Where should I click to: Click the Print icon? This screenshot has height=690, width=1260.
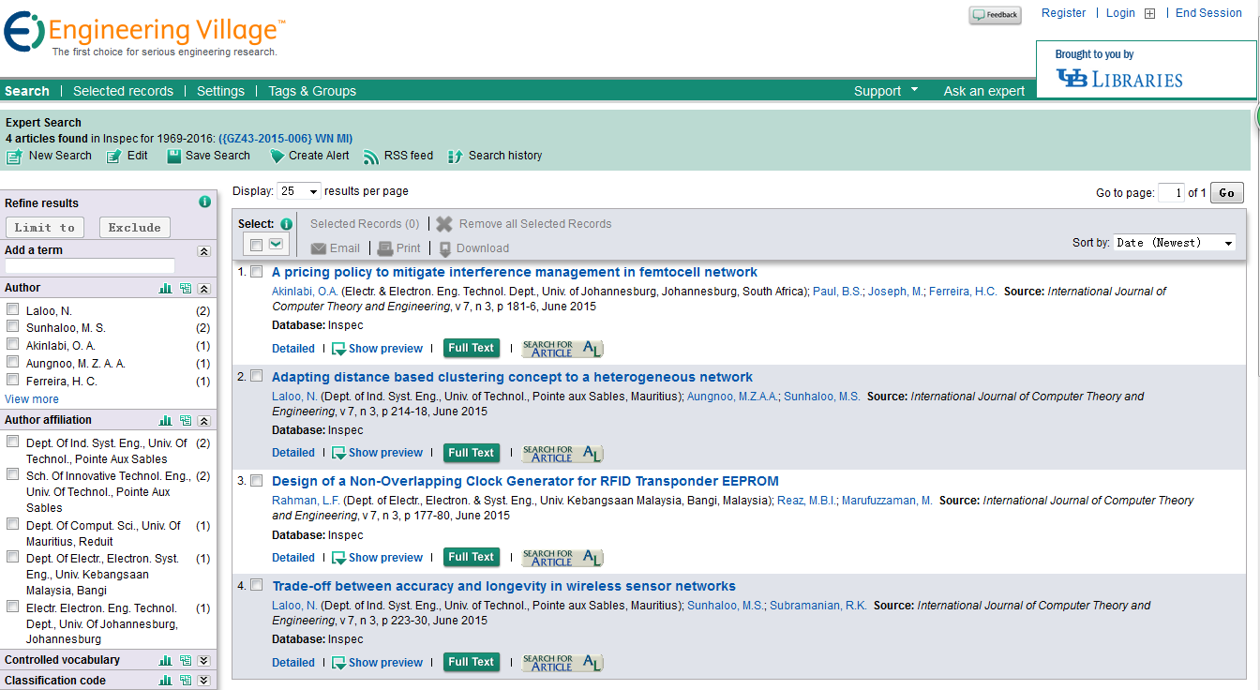point(385,248)
